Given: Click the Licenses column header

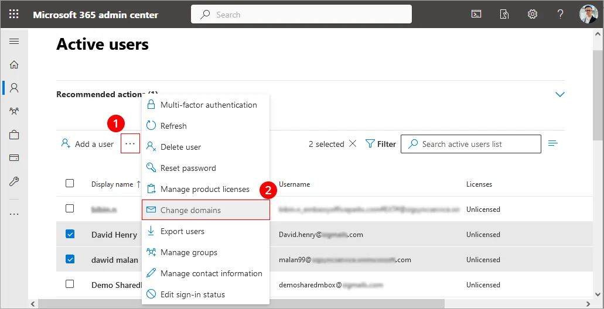Looking at the screenshot, I should click(479, 184).
